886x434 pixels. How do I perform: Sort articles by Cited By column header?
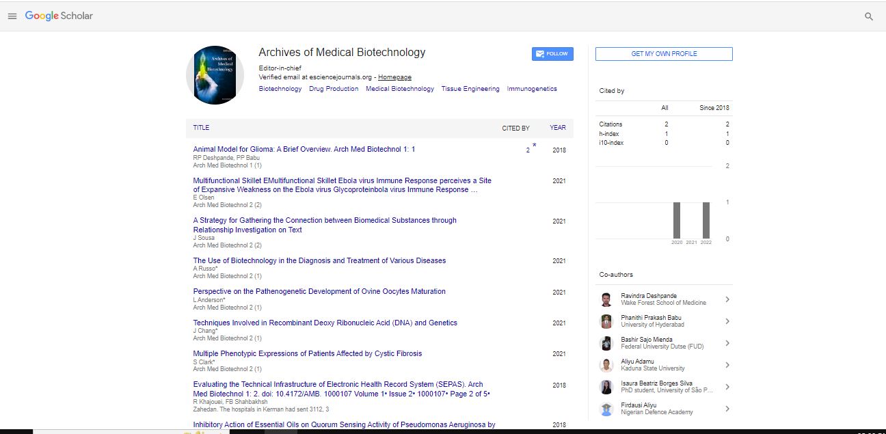(515, 128)
